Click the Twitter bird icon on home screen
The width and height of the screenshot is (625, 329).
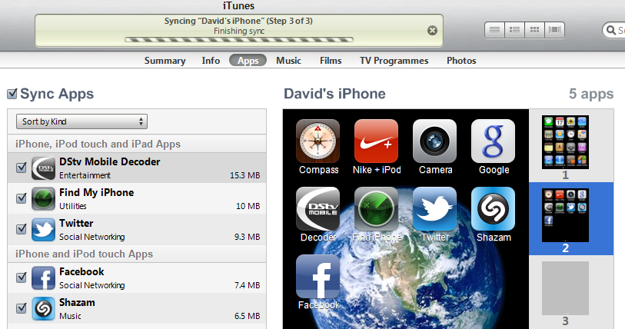click(434, 208)
